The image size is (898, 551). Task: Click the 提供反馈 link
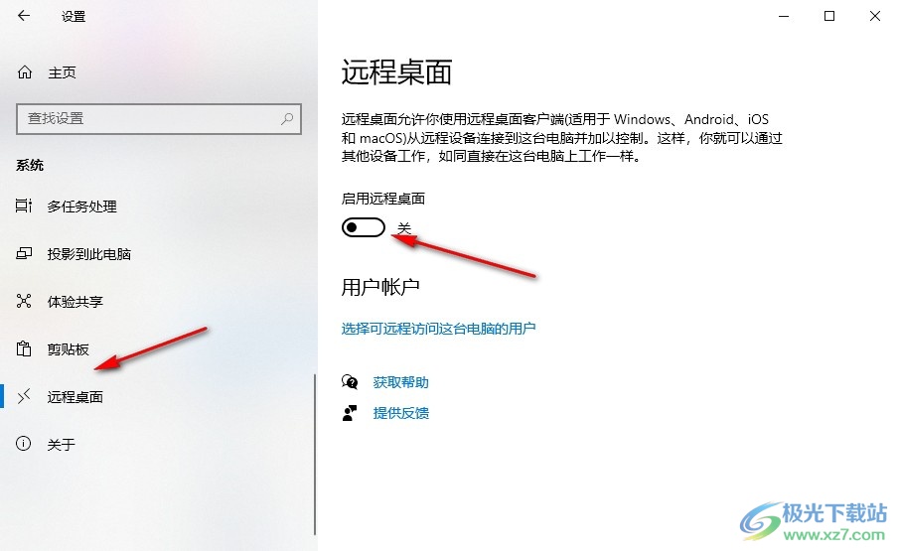pyautogui.click(x=400, y=413)
